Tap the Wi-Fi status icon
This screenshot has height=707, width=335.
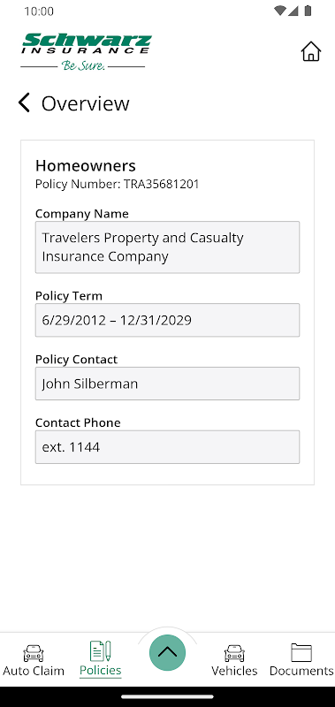pyautogui.click(x=279, y=11)
